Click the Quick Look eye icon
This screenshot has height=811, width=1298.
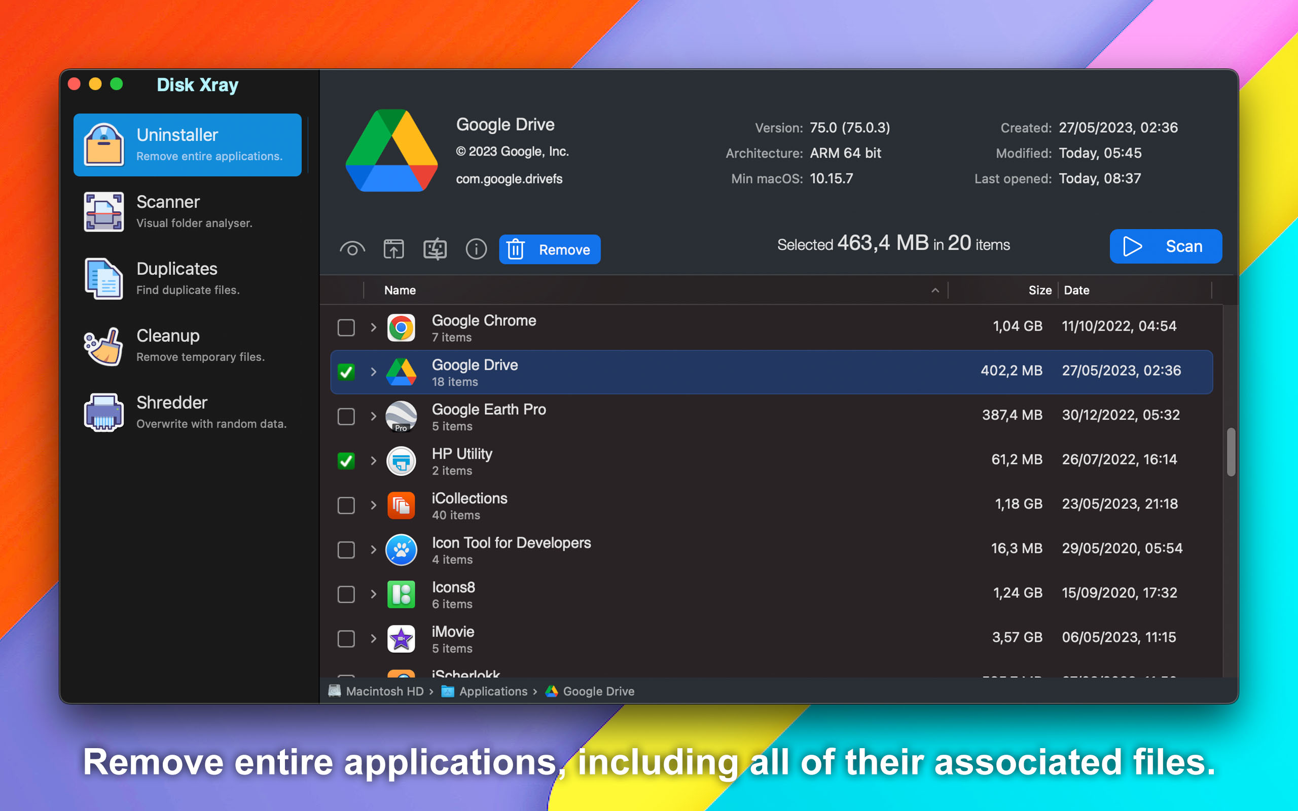click(x=352, y=248)
